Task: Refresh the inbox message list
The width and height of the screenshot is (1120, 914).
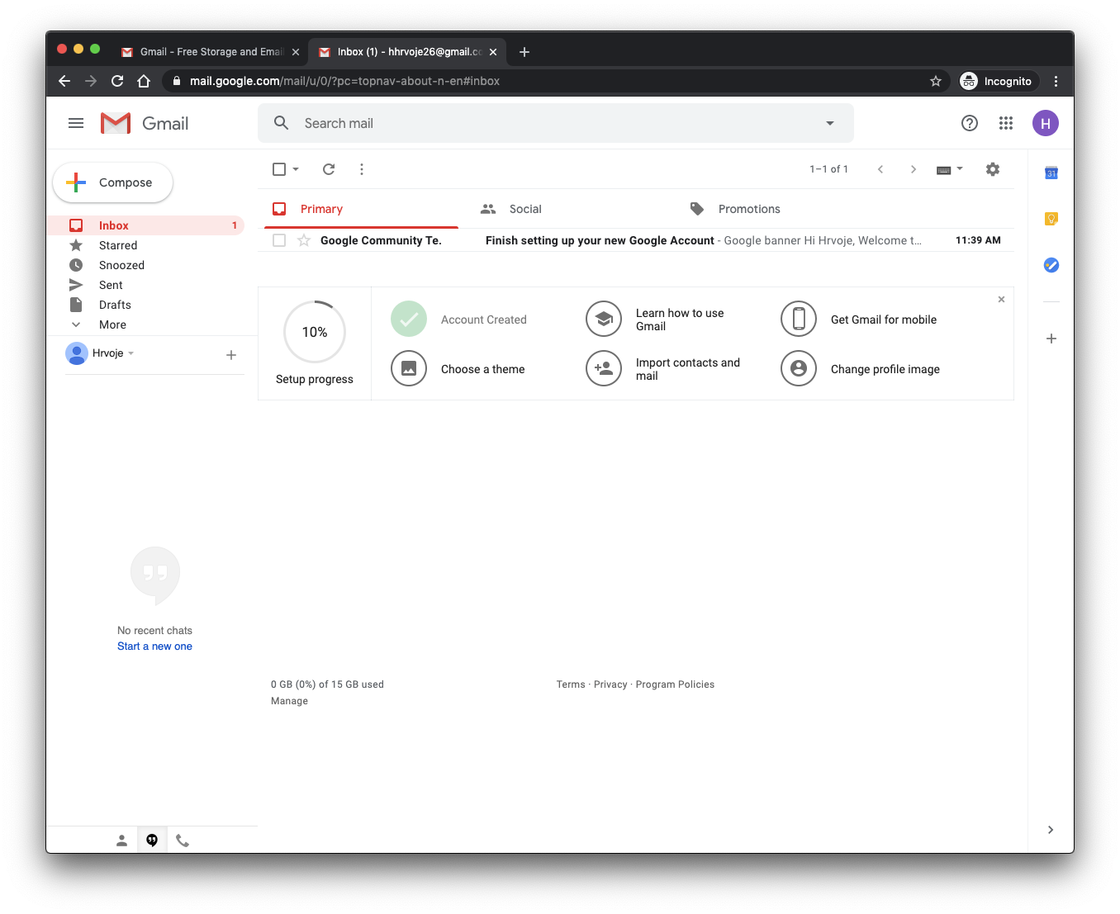Action: pyautogui.click(x=329, y=169)
